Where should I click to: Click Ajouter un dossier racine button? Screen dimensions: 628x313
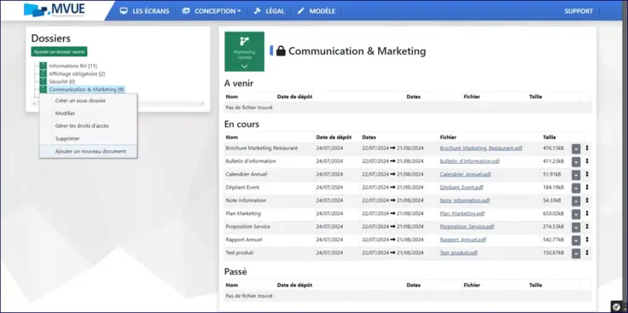point(59,52)
